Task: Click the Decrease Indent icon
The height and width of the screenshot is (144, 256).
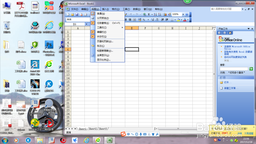Action: coord(162,20)
